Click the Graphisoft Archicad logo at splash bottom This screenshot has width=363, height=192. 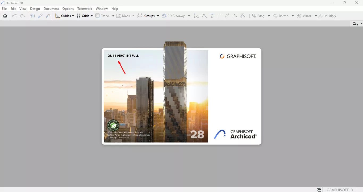click(235, 134)
